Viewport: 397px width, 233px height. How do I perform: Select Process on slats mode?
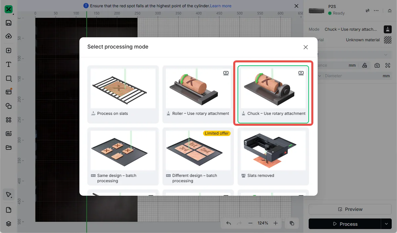tap(123, 94)
